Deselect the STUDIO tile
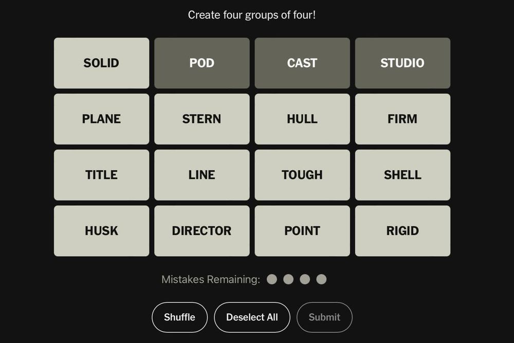The width and height of the screenshot is (514, 343). pyautogui.click(x=402, y=63)
